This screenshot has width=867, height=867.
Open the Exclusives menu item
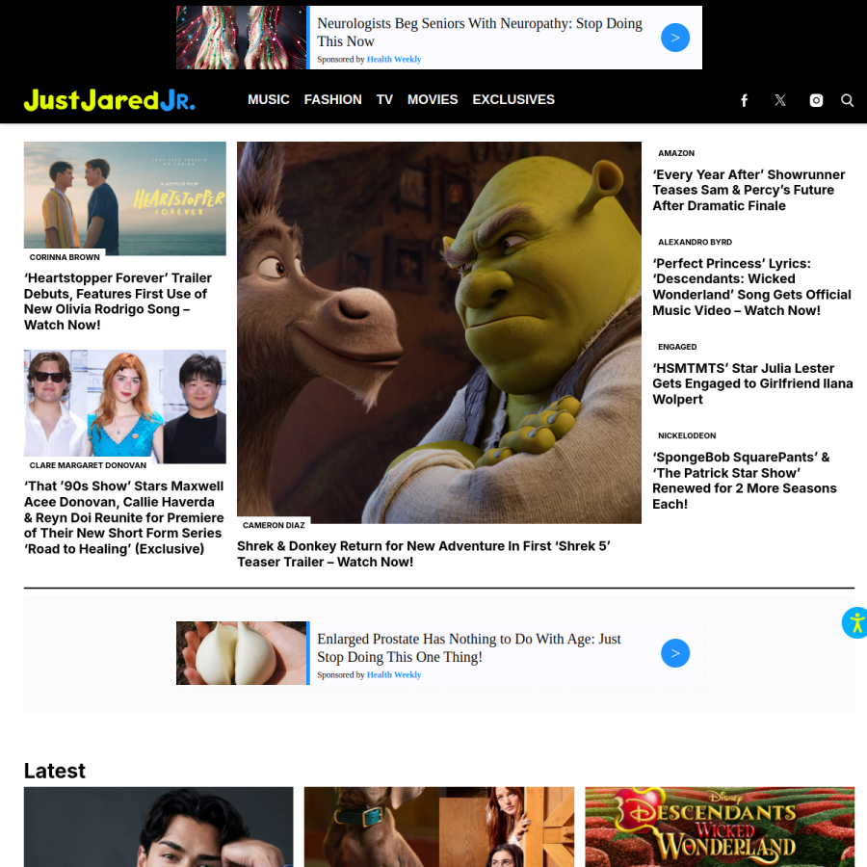tap(513, 99)
